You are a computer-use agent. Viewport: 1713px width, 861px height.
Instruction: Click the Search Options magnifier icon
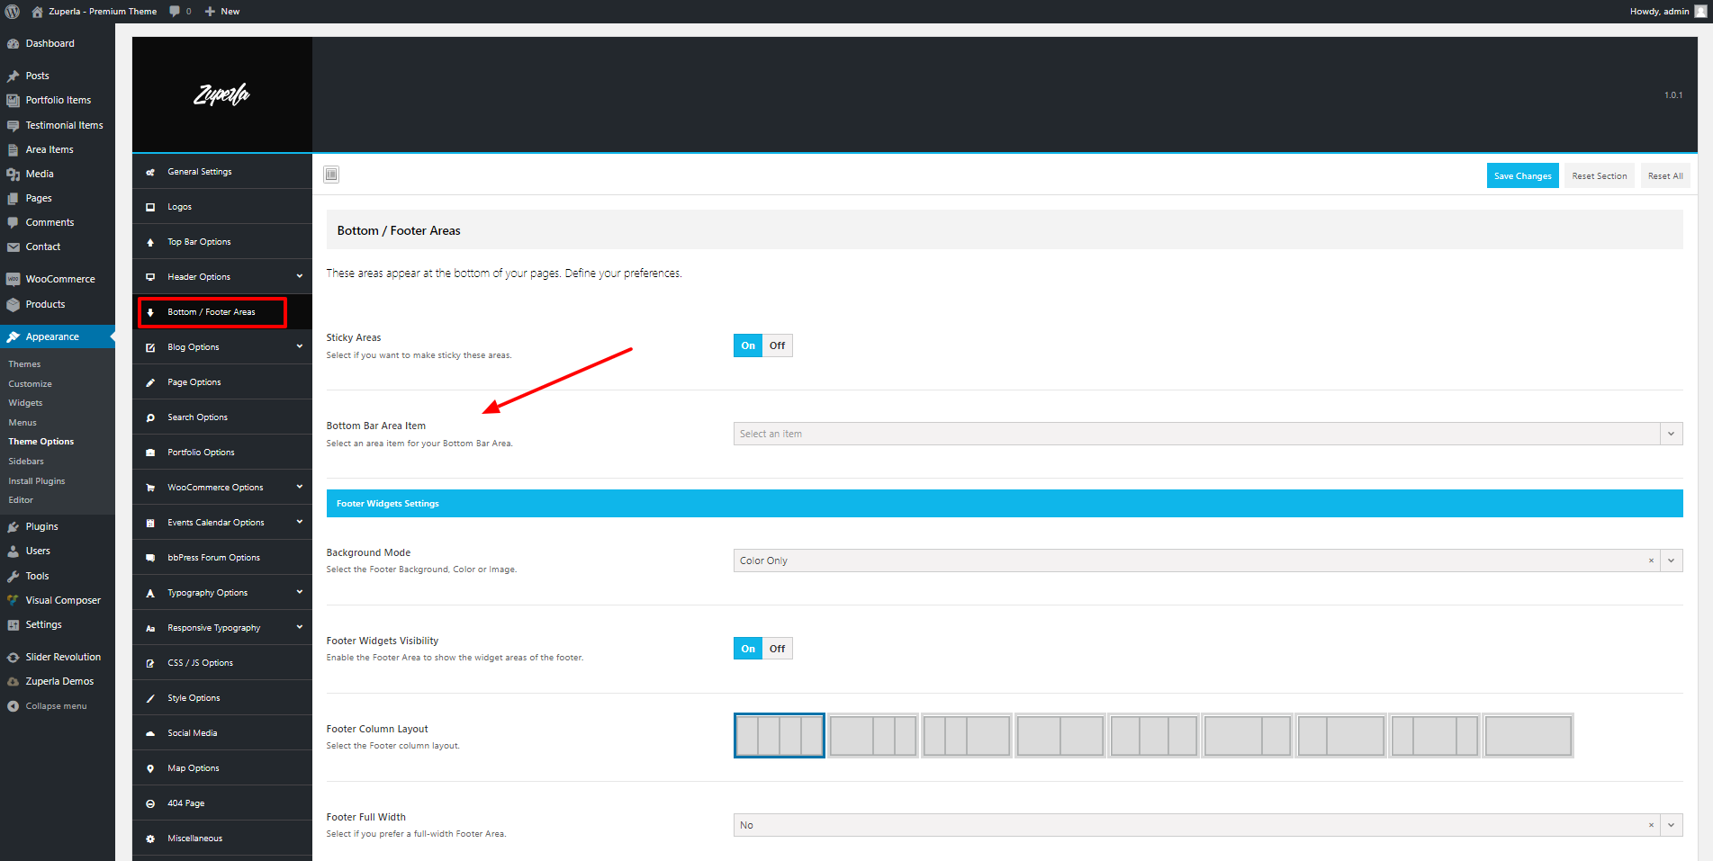(150, 417)
